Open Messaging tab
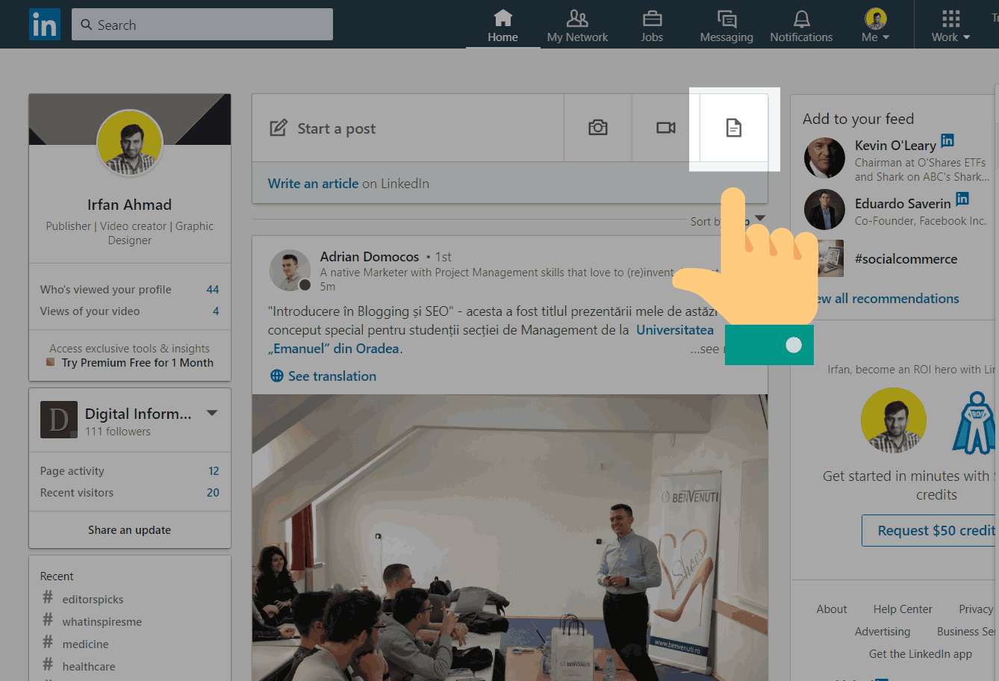 (x=726, y=26)
